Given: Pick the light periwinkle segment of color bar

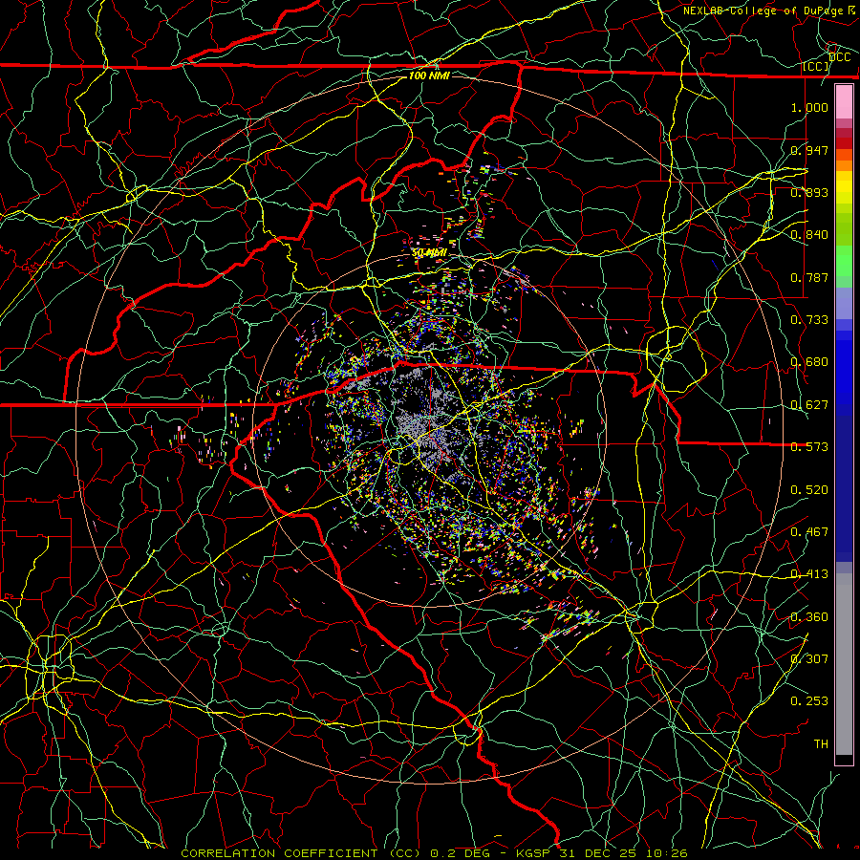Looking at the screenshot, I should (844, 303).
